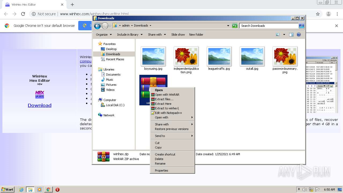Open the Organize dropdown menu
The image size is (343, 193).
tap(104, 35)
